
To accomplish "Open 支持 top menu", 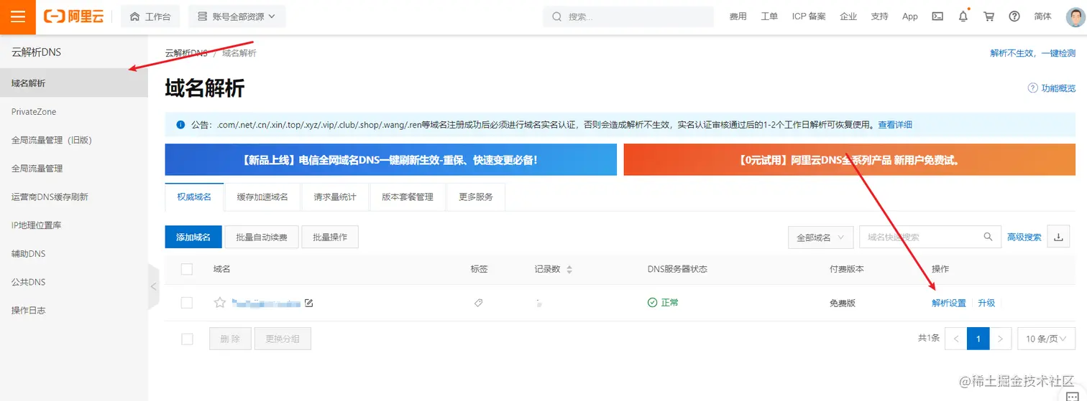I will point(879,16).
